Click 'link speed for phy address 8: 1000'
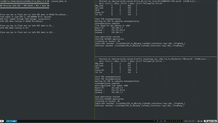 click(112, 26)
